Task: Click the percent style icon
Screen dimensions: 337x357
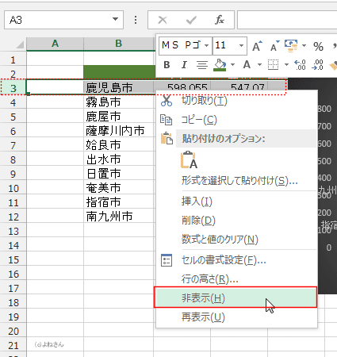Action: pyautogui.click(x=318, y=47)
